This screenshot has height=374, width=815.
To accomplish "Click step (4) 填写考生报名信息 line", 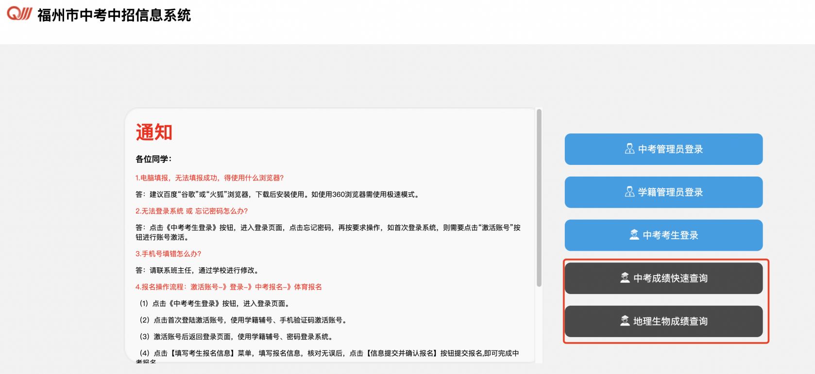I will (327, 357).
